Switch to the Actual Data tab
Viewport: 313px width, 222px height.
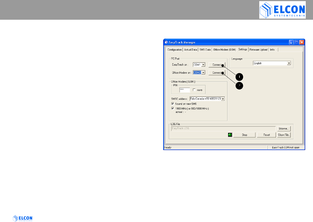(190, 49)
